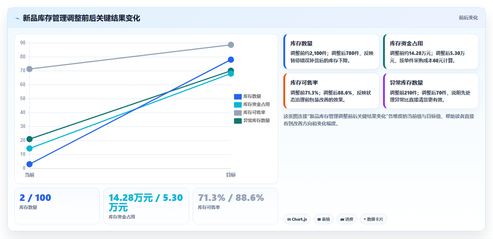Click cyan 库存资金占用 point at 目标

point(231,74)
